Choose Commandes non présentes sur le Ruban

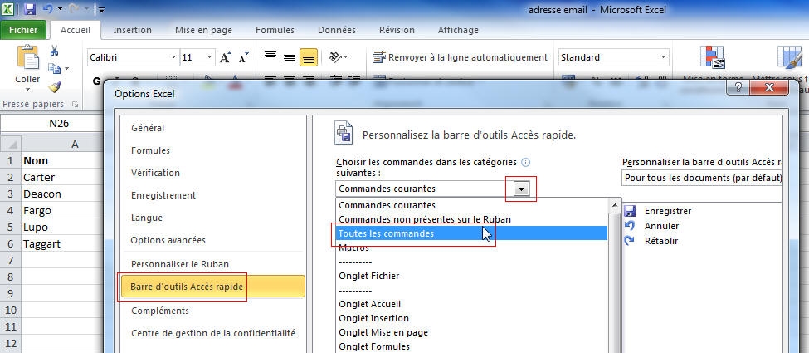(471, 219)
